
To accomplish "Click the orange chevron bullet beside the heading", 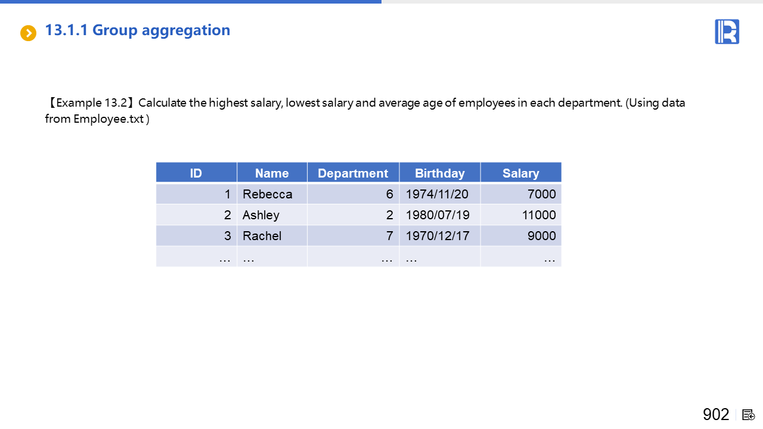I will pos(28,33).
